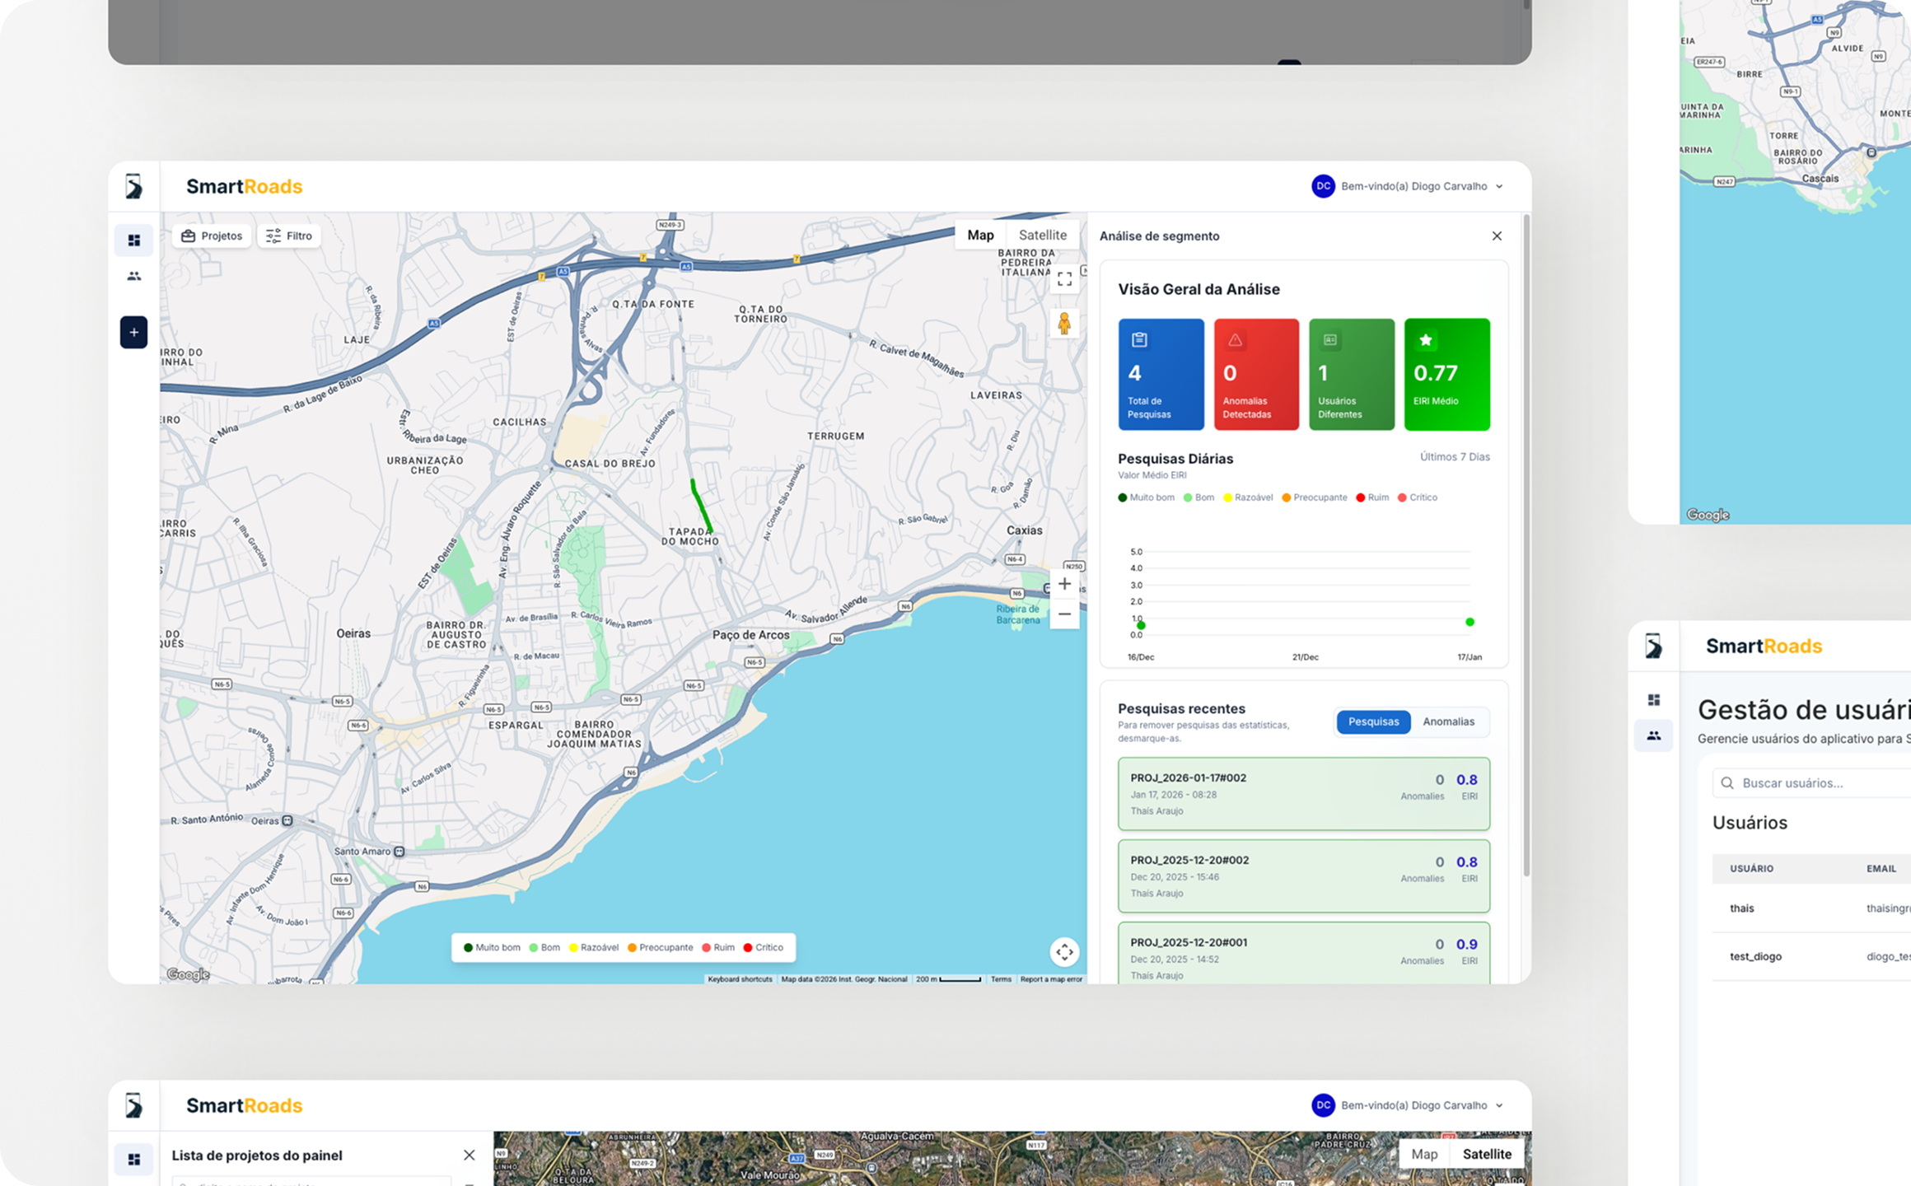This screenshot has width=1911, height=1186.
Task: Click the Google logo on the Cascais map window
Action: (x=1708, y=515)
